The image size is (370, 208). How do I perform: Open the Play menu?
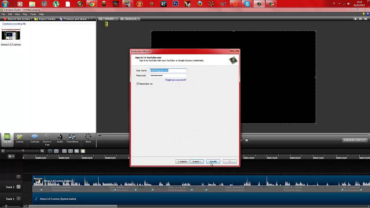(25, 14)
